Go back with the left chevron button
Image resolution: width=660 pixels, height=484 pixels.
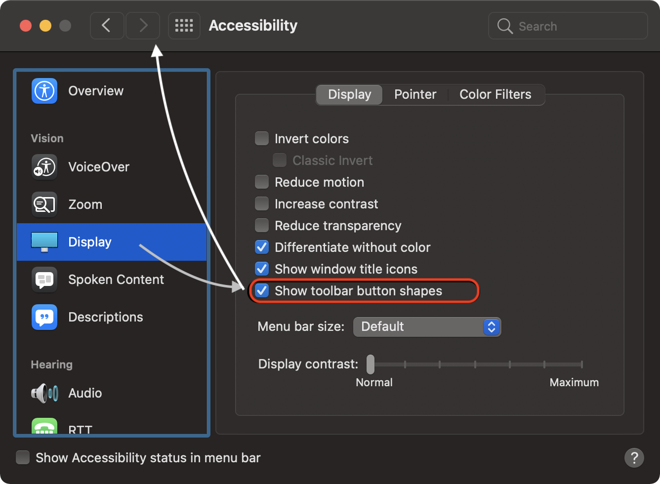tap(107, 26)
